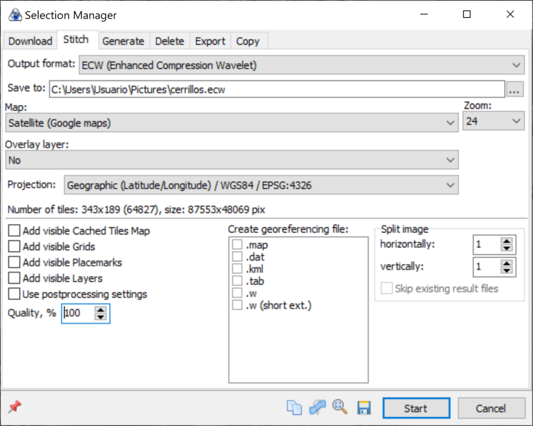Enable Add visible Cached Tiles Map
This screenshot has height=426, width=533.
[14, 231]
